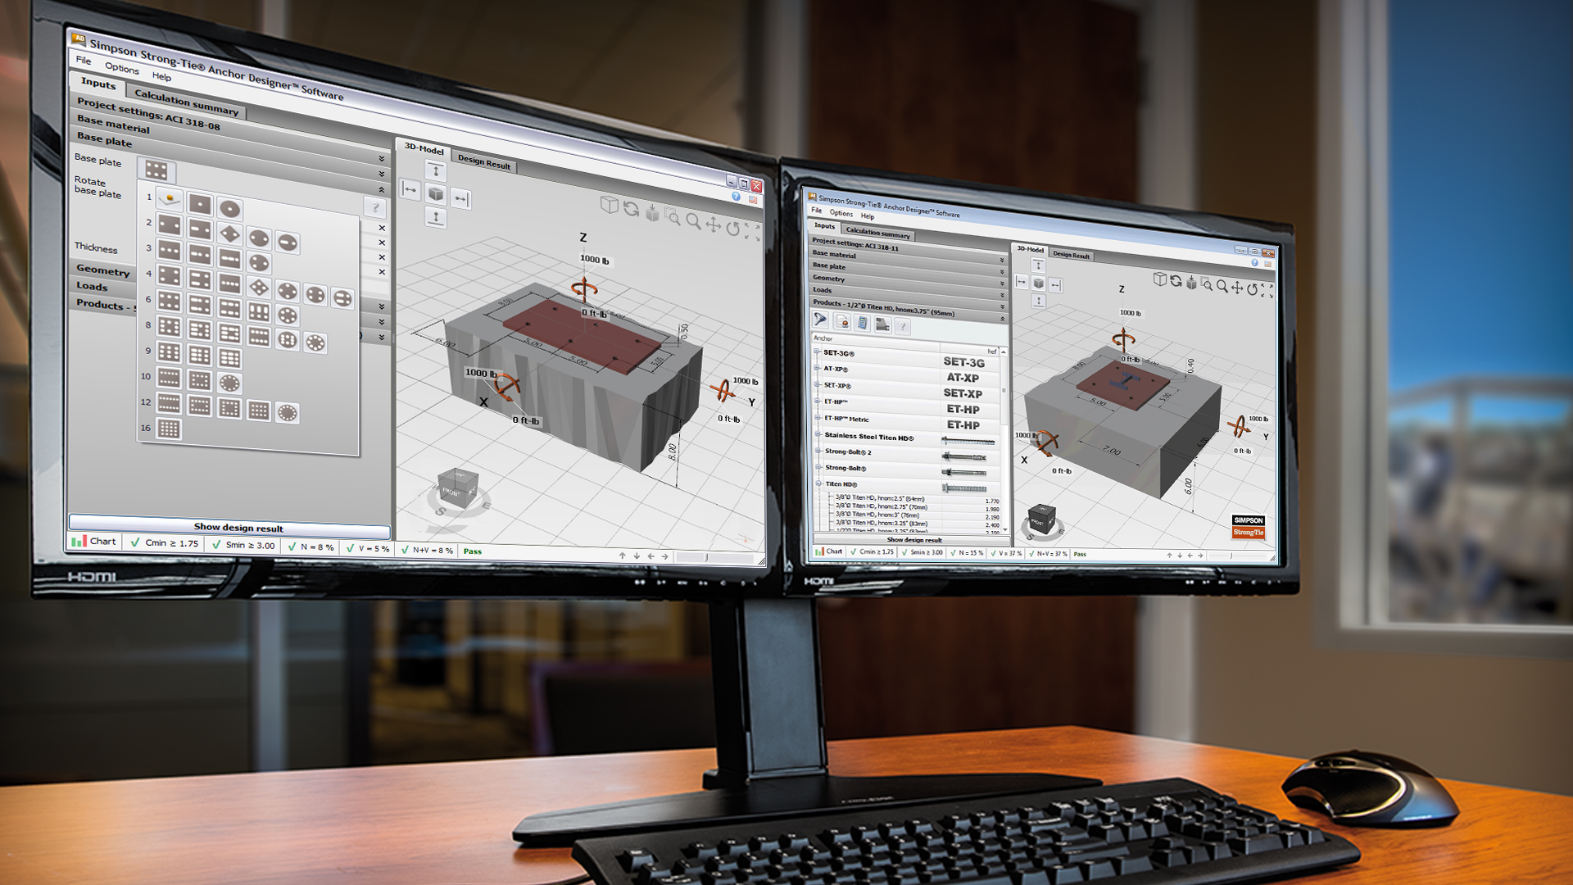Pick the single-anchor round plate in row 1
Image resolution: width=1573 pixels, height=885 pixels.
[x=230, y=209]
